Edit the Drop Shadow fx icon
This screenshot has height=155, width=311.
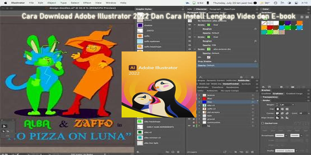coord(256,61)
